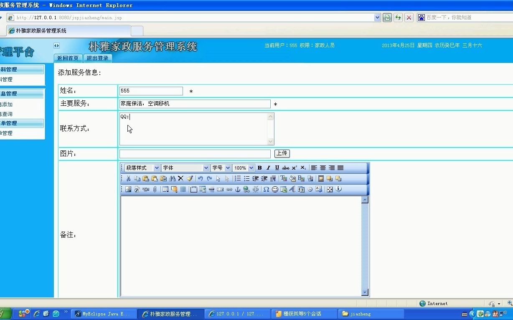Screen dimensions: 513x320
Task: Toggle underline formatting in the editor
Action: tap(276, 167)
